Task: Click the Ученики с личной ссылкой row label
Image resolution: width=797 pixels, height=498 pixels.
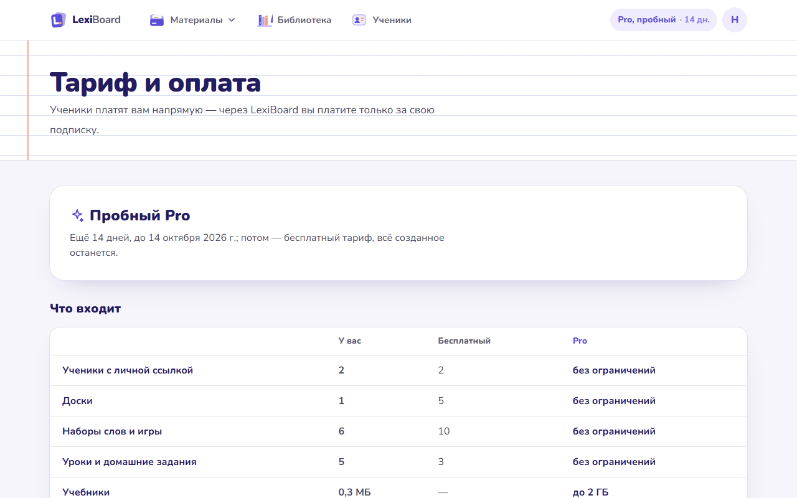Action: click(128, 370)
